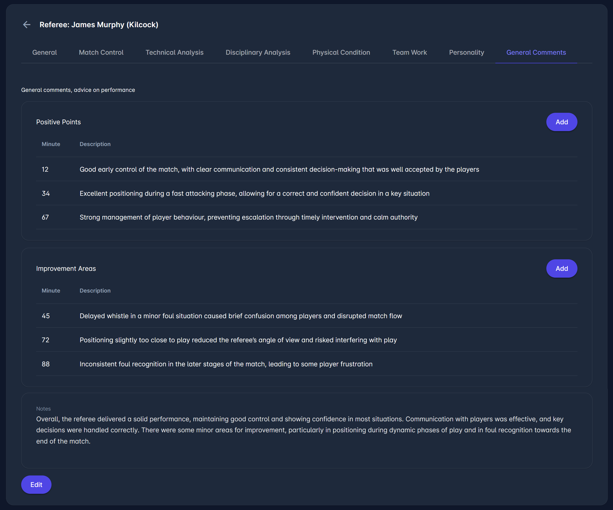This screenshot has height=510, width=613.
Task: Select the General Comments tab
Action: click(x=536, y=53)
